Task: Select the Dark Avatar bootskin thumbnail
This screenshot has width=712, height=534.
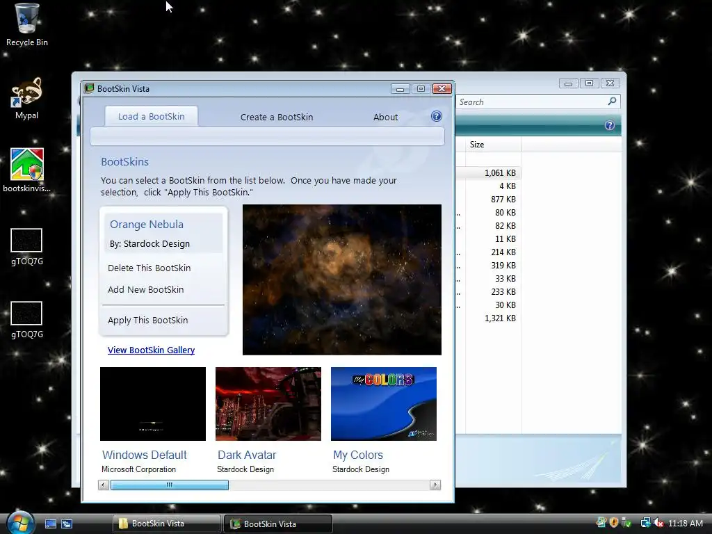Action: click(268, 404)
